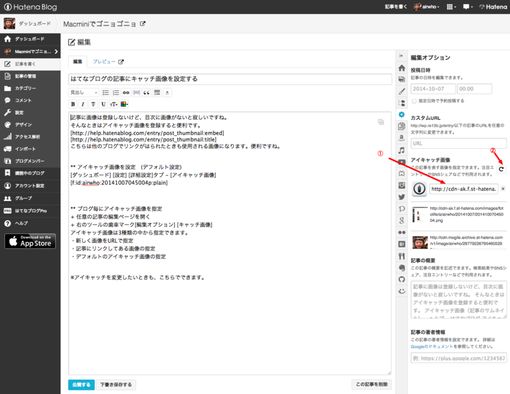The width and height of the screenshot is (510, 394).
Task: Toggle italic formatting (I)
Action: [x=83, y=104]
